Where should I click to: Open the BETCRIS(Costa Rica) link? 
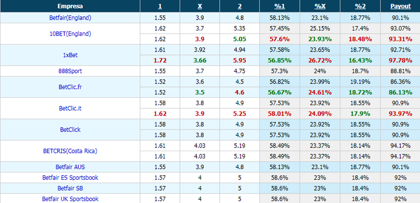coord(70,151)
